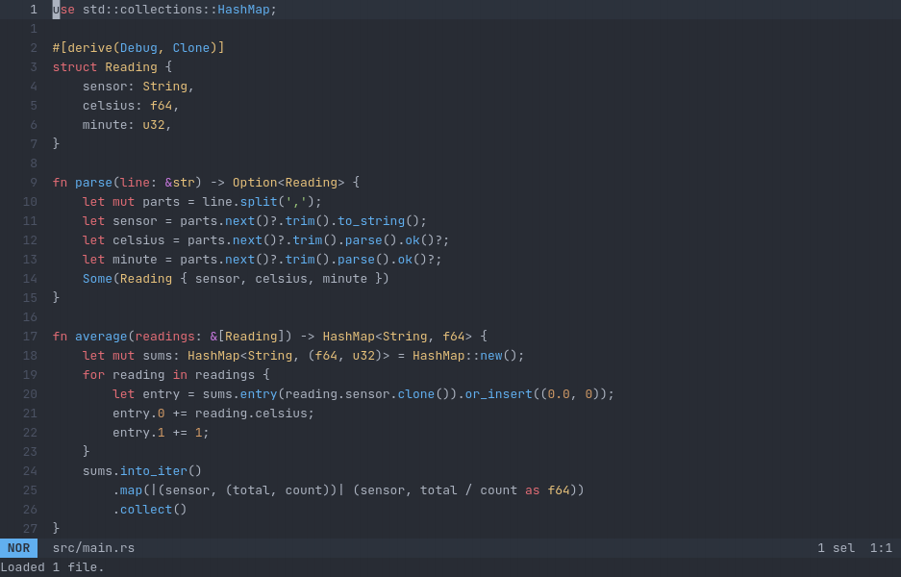This screenshot has width=901, height=577.
Task: Click the src/main.rs file name in statusline
Action: (x=93, y=548)
